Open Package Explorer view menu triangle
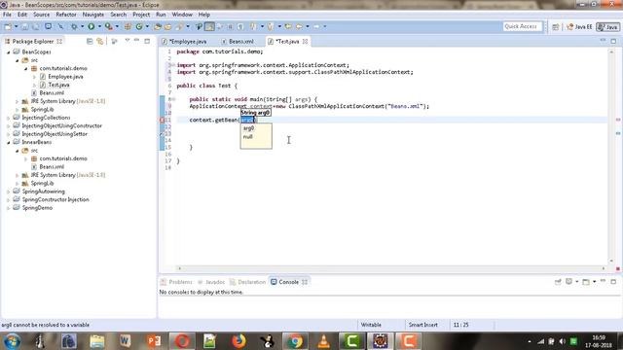623x350 pixels. [128, 41]
